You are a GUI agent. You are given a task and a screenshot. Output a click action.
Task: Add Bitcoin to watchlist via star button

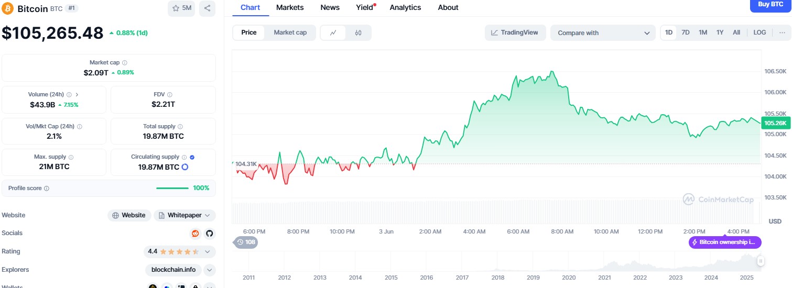[181, 8]
